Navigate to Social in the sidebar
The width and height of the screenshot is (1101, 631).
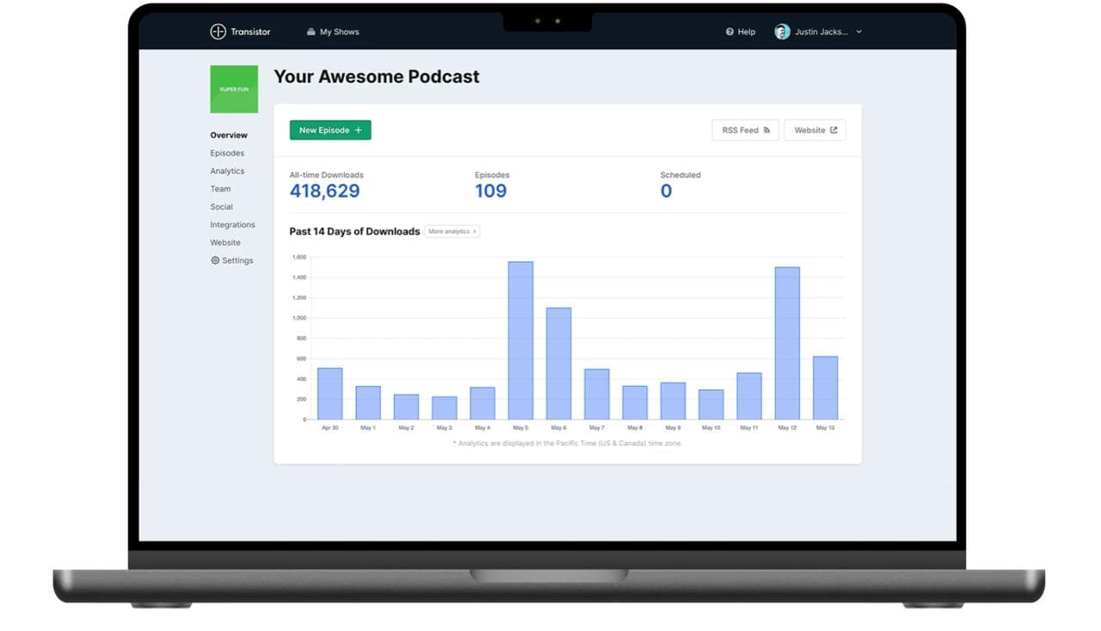point(221,207)
